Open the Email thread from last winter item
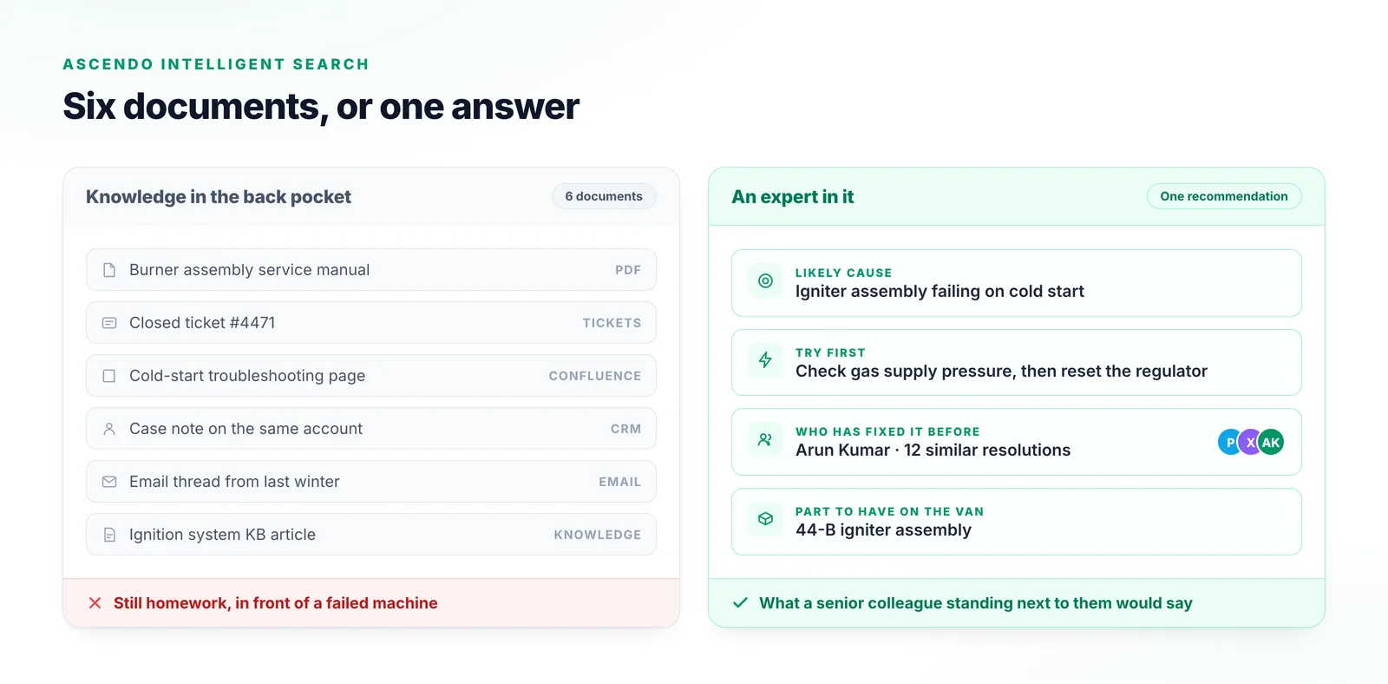Viewport: 1388px width, 684px height. [x=371, y=482]
